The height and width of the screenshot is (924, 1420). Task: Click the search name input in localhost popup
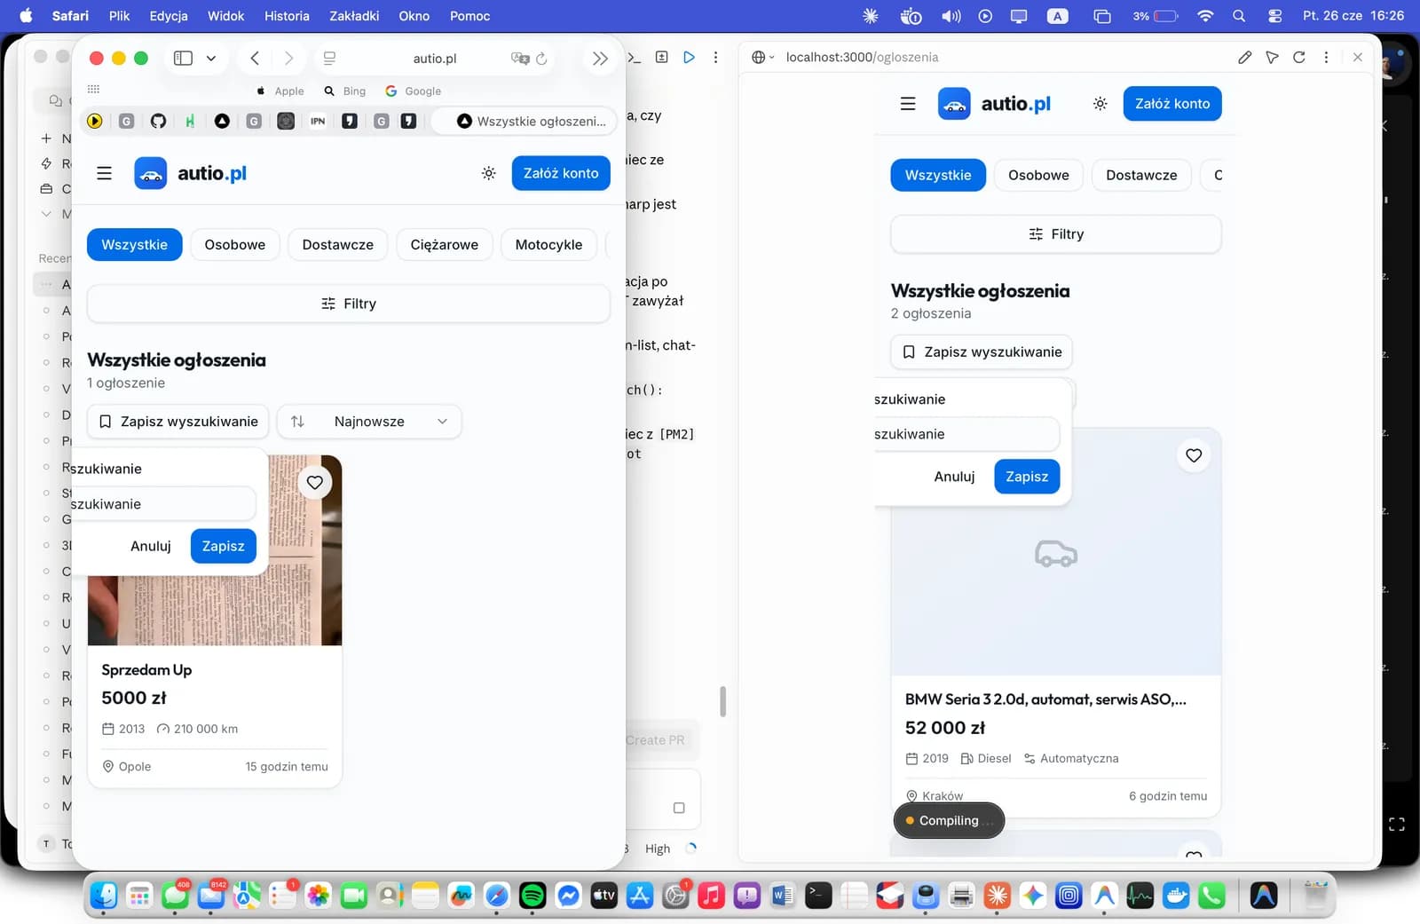tap(966, 434)
